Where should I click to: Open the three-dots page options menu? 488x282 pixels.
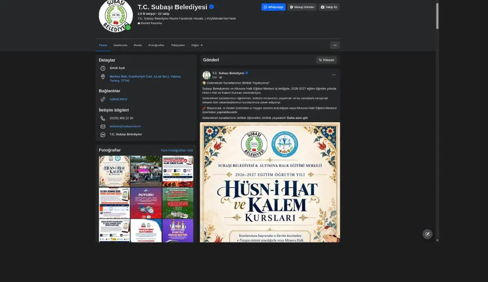coord(335,45)
